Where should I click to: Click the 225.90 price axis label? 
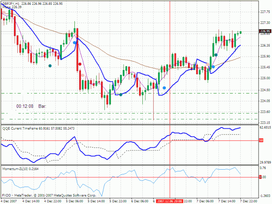[265, 57]
